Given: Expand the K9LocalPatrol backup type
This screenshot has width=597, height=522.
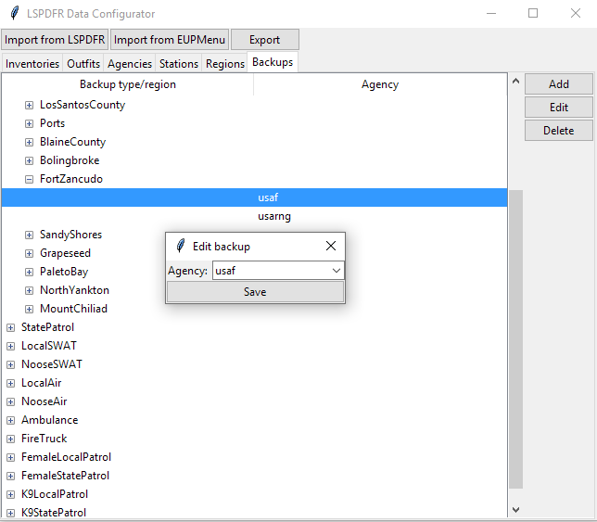Looking at the screenshot, I should tap(11, 494).
